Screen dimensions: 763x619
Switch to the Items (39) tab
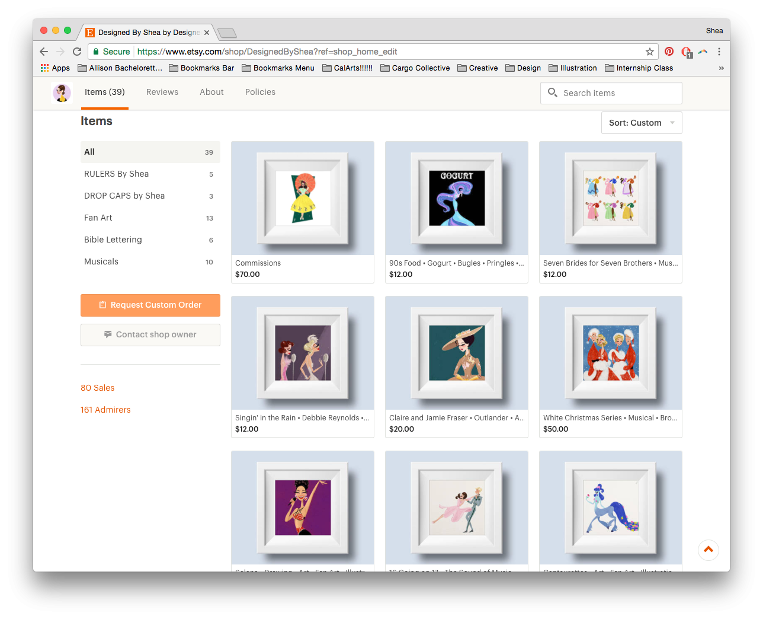click(105, 92)
